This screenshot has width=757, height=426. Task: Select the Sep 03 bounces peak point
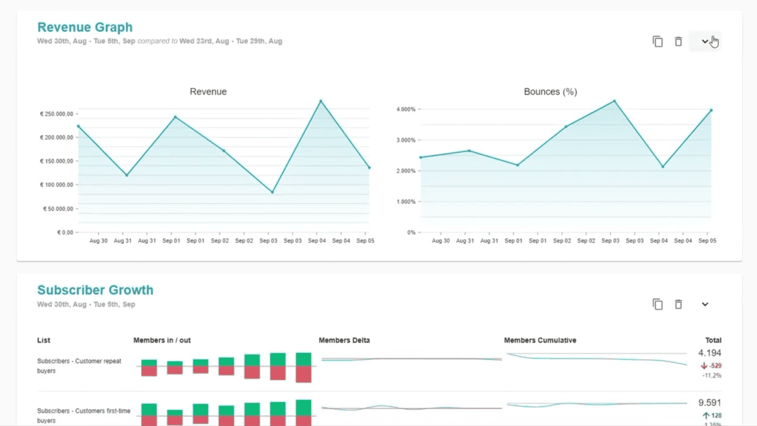pyautogui.click(x=614, y=101)
